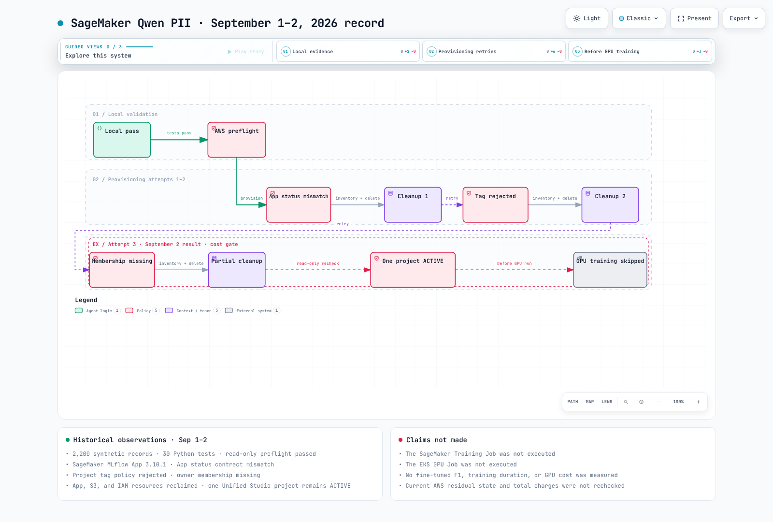The width and height of the screenshot is (773, 522).
Task: Click the 'tests pass' edge label
Action: 179,133
